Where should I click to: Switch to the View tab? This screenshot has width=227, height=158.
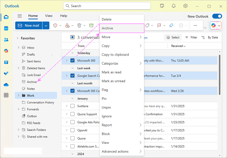click(x=49, y=16)
